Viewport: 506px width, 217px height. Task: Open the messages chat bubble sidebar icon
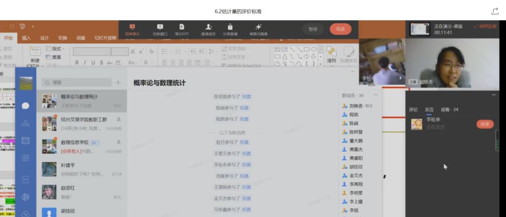[x=26, y=105]
